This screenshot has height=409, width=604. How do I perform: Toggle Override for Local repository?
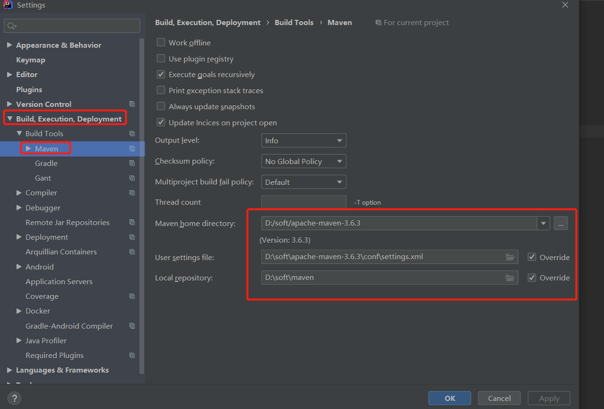(x=532, y=278)
